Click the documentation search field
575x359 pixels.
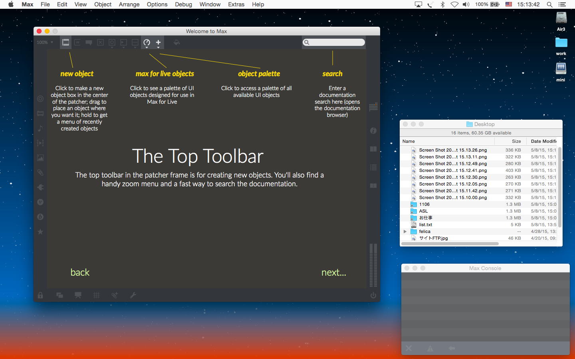click(x=336, y=42)
